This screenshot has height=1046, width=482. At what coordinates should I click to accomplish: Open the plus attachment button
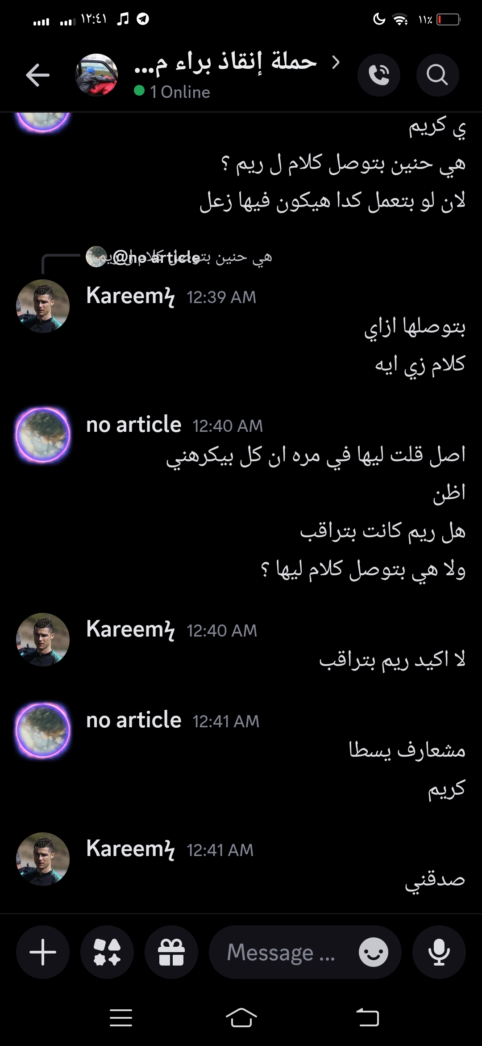(x=43, y=952)
